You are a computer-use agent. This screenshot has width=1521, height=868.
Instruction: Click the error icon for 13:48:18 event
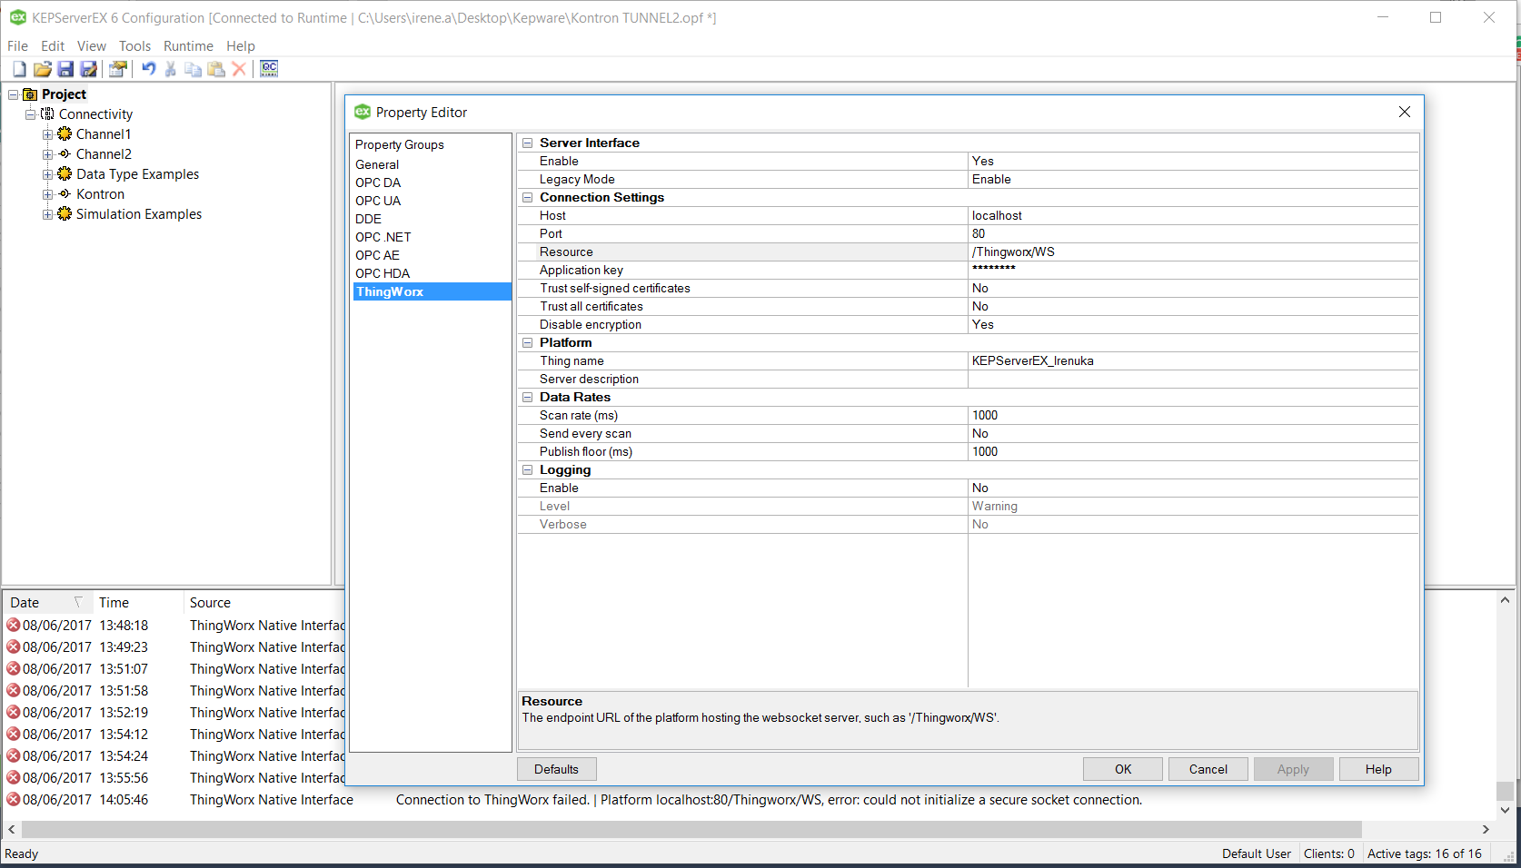point(14,625)
